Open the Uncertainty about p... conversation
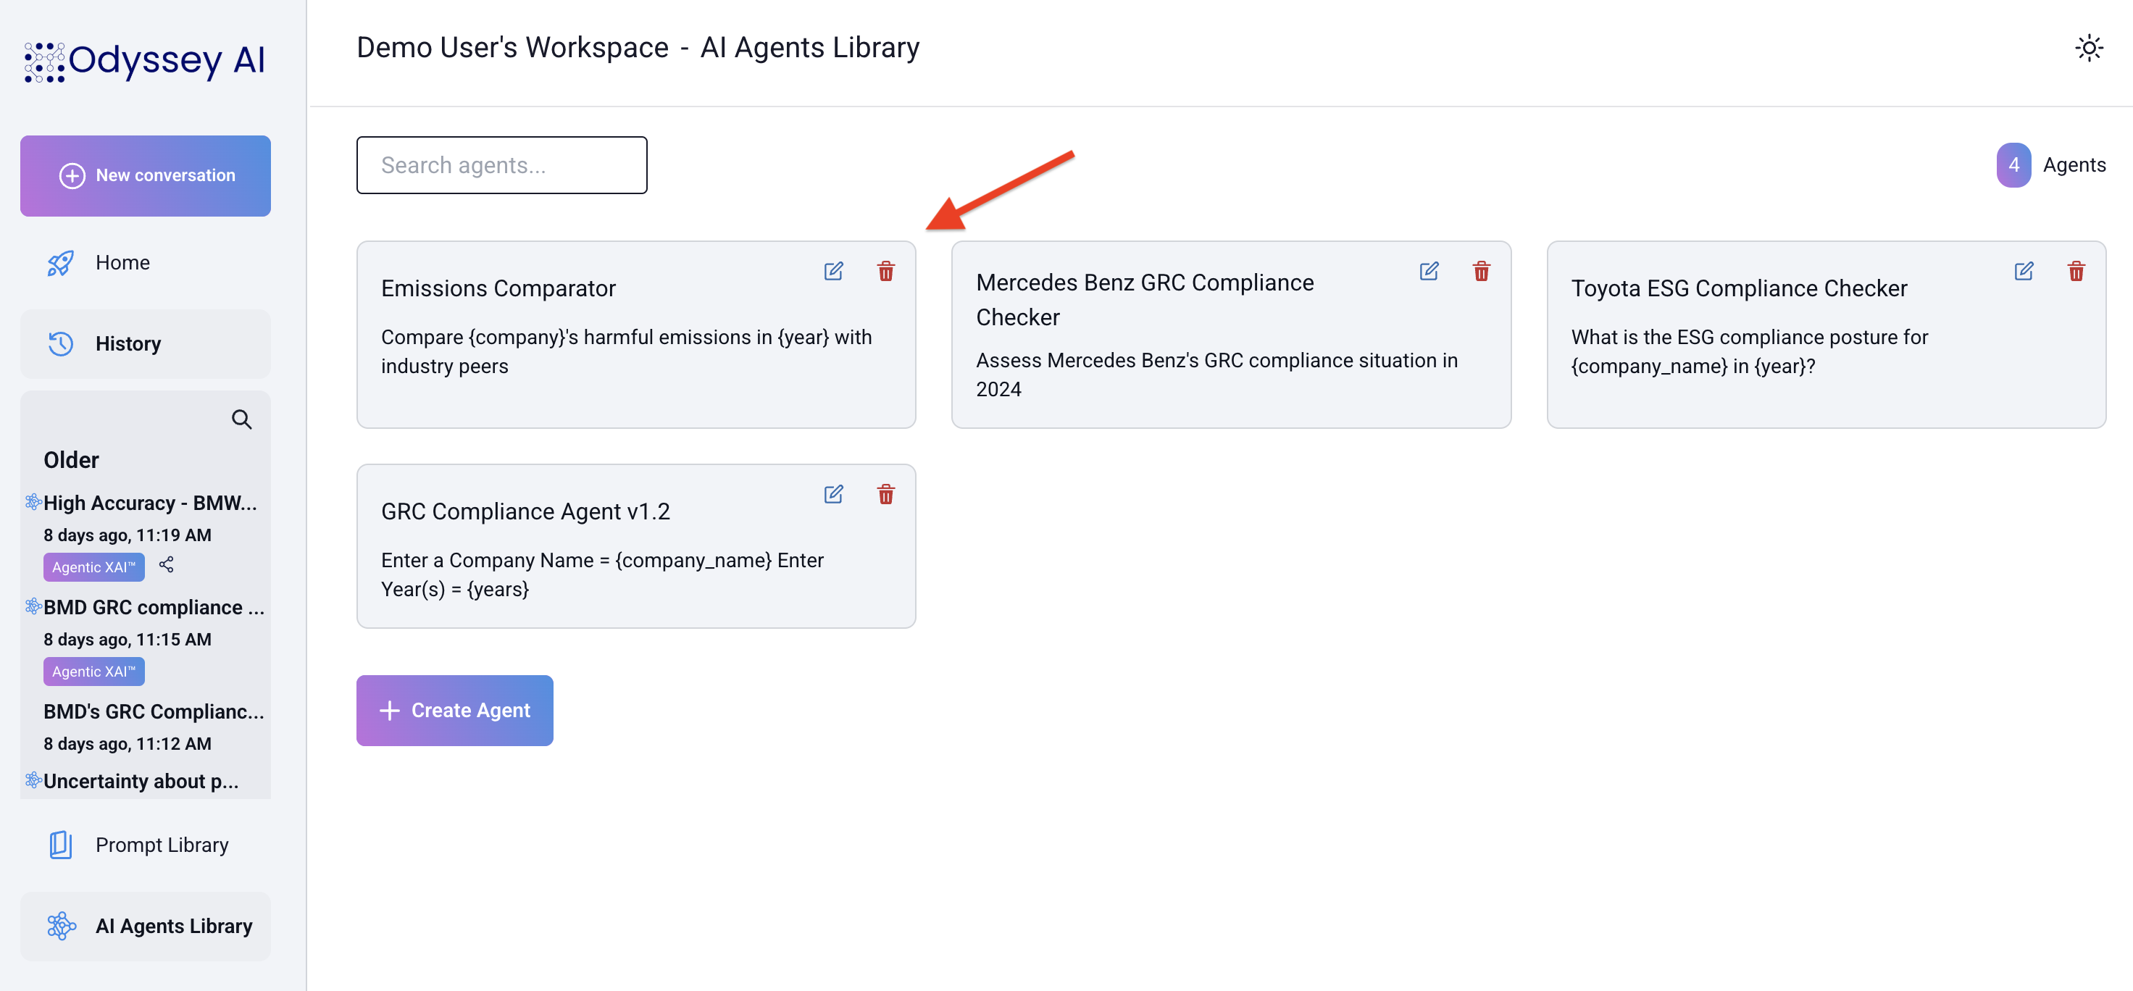This screenshot has height=991, width=2133. [x=141, y=782]
